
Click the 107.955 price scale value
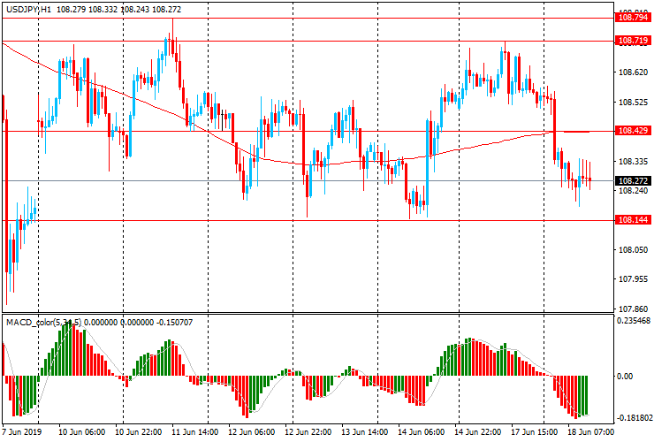point(633,279)
